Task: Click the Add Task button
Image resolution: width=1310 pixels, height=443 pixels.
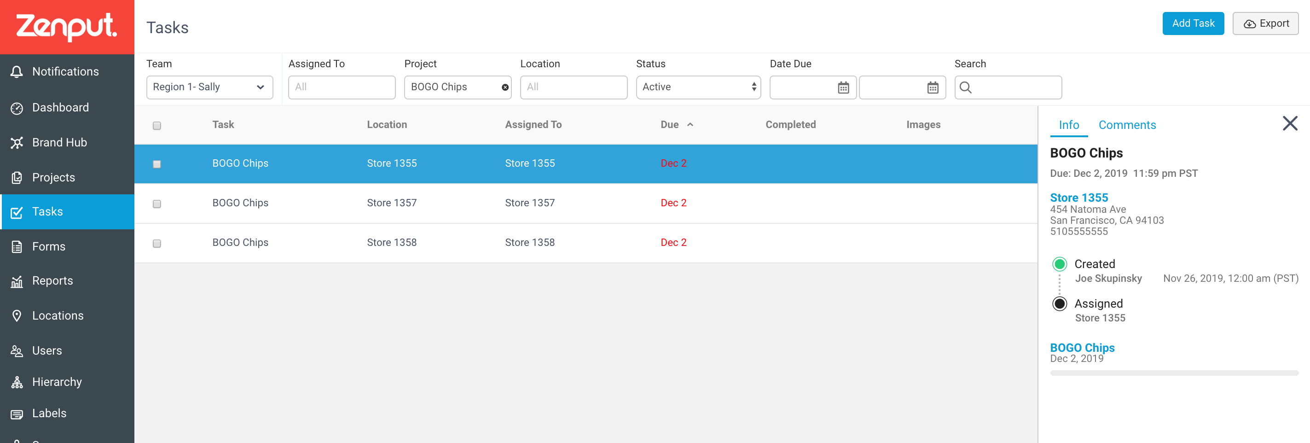Action: pos(1193,23)
